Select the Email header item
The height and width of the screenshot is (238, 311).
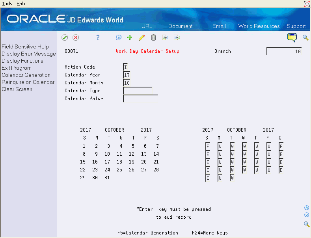219,26
